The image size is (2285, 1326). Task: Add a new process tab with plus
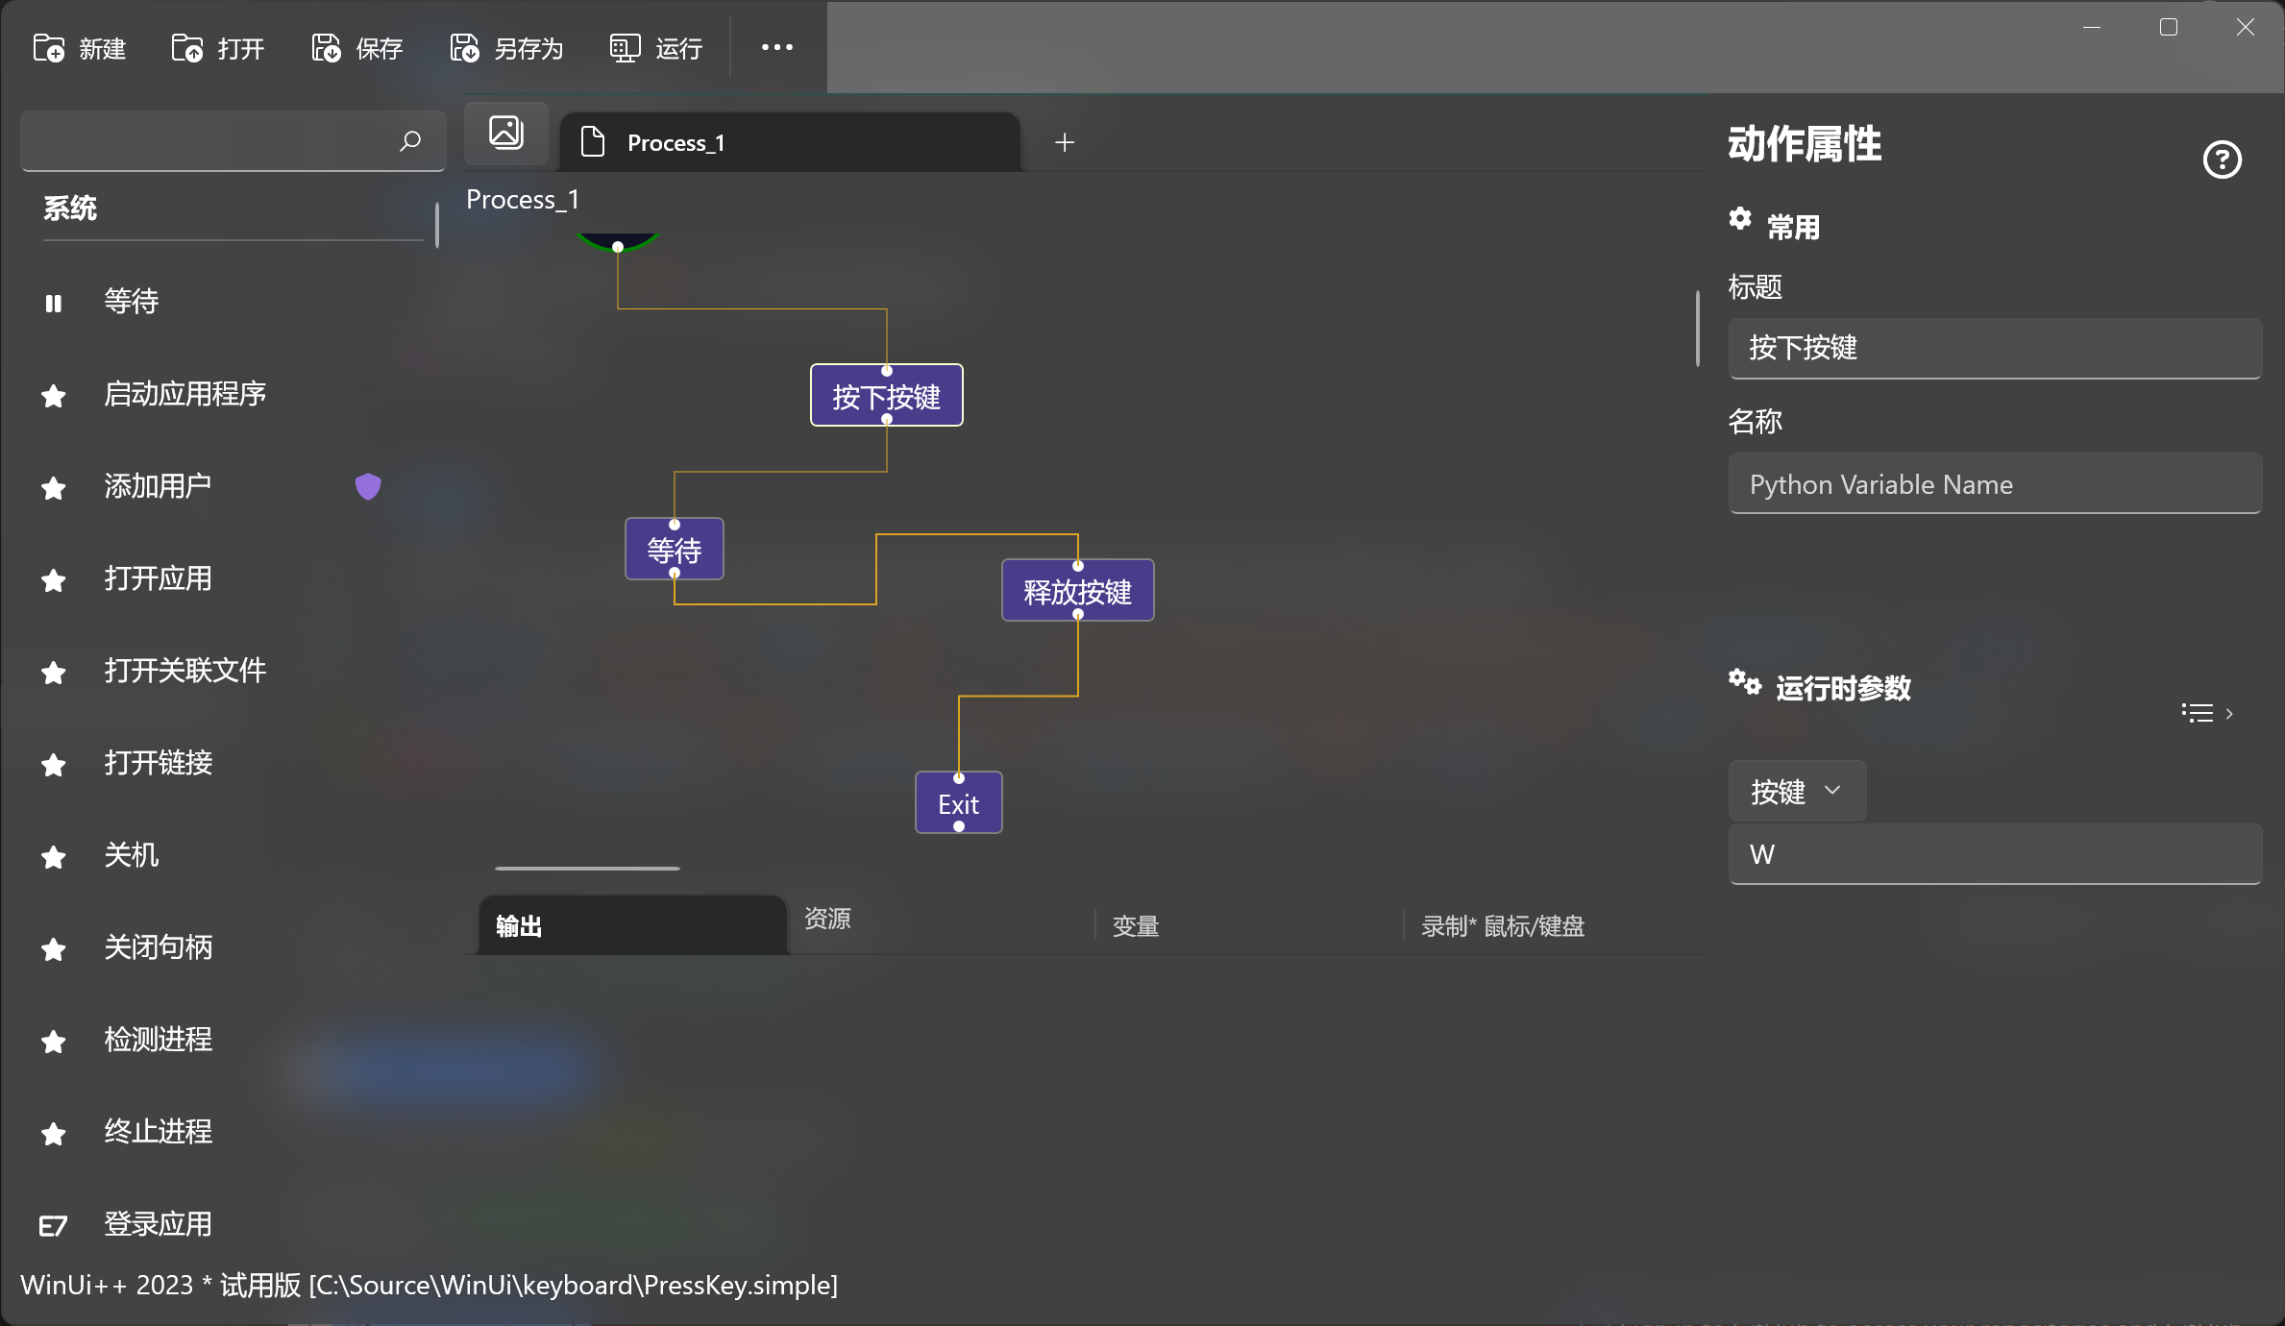pyautogui.click(x=1065, y=143)
